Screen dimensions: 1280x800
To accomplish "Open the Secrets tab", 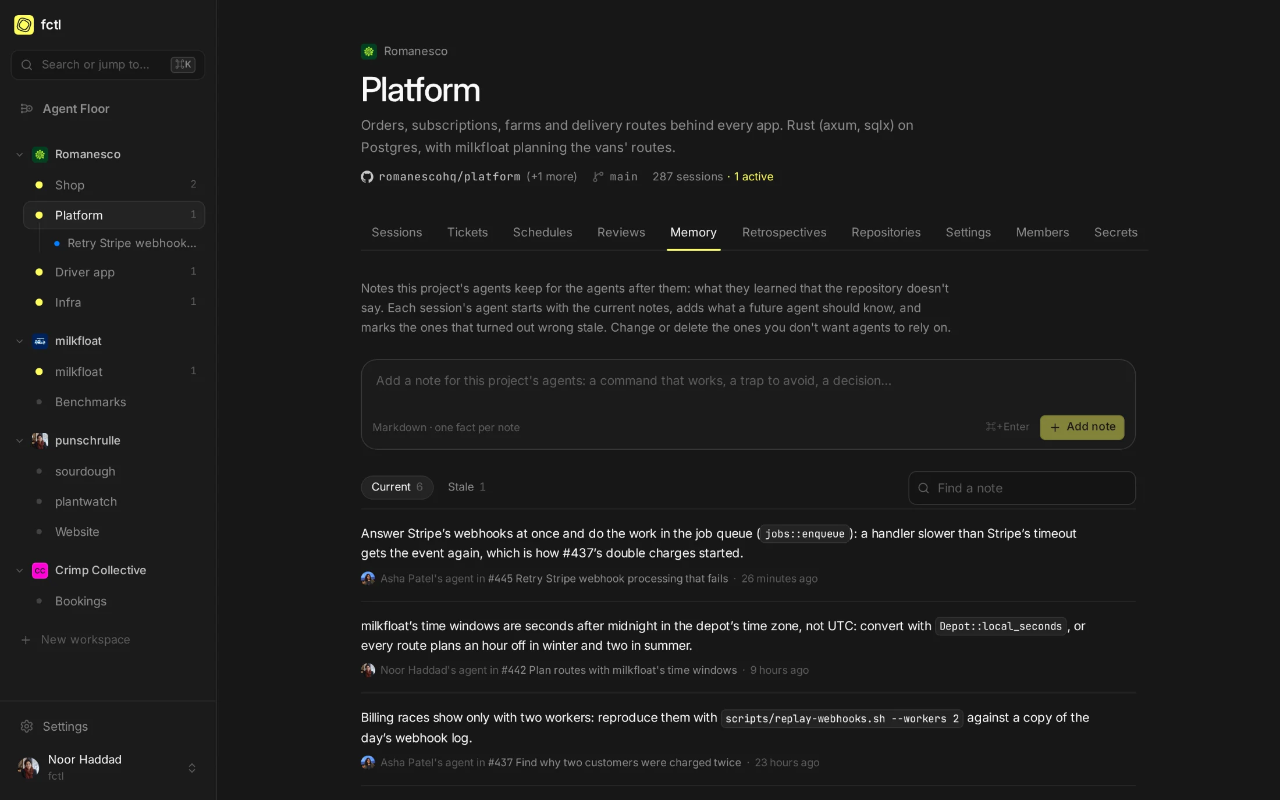I will pyautogui.click(x=1115, y=233).
